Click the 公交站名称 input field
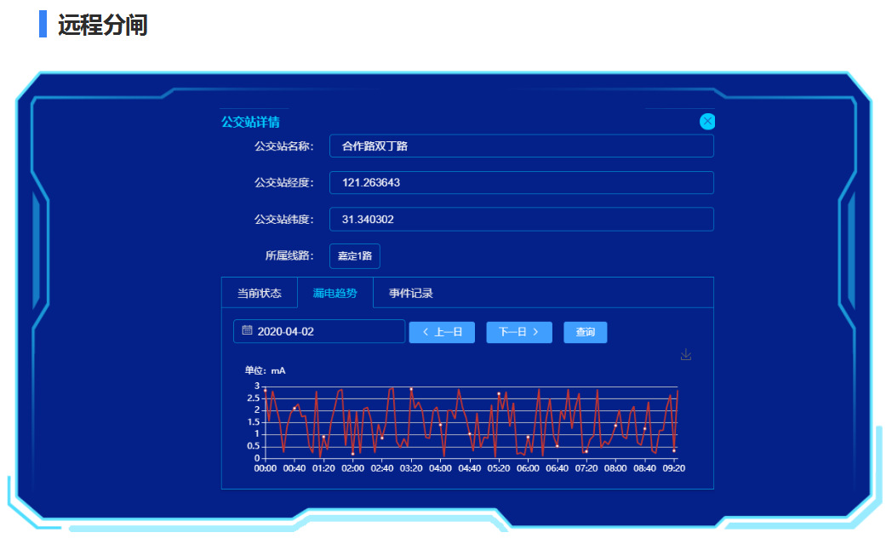Viewport: 892px width, 544px height. tap(521, 146)
